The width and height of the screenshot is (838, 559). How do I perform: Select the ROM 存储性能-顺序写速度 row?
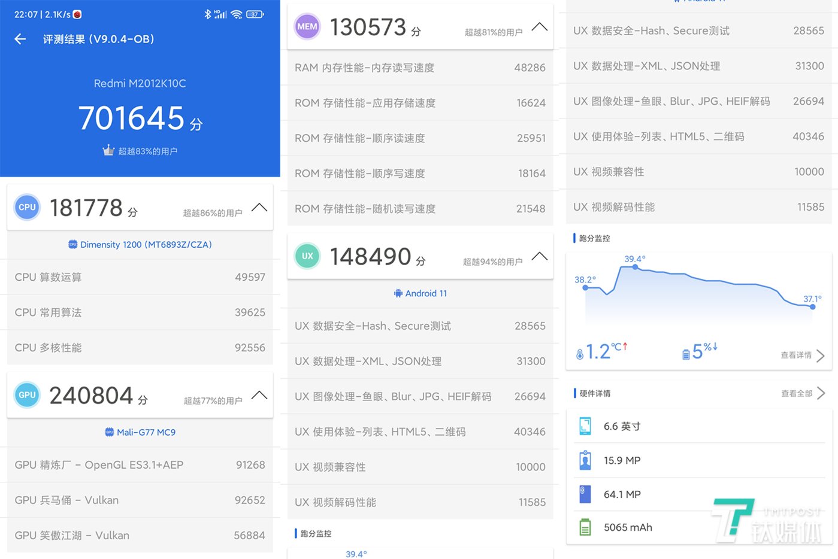[420, 174]
